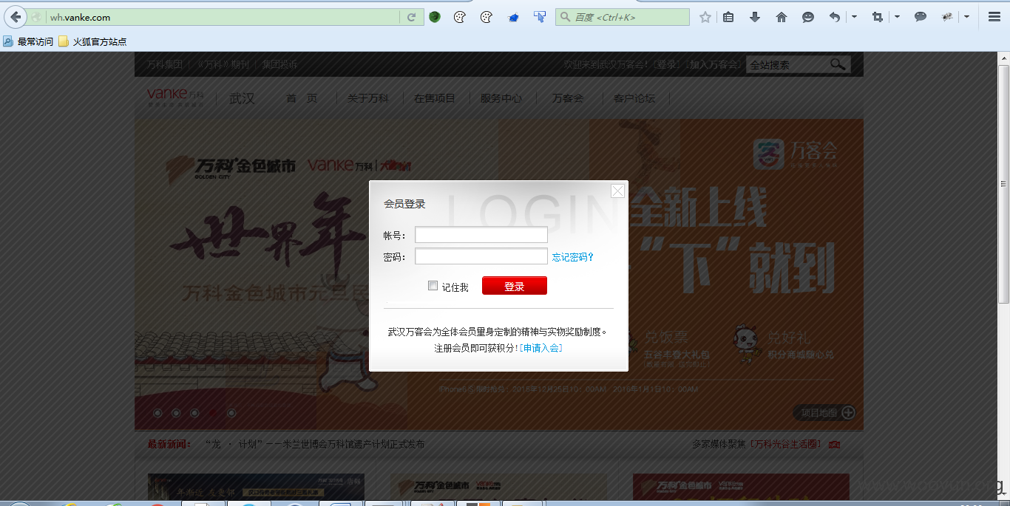Click the blue flag icon before the search box
1010x506 pixels.
pyautogui.click(x=540, y=17)
